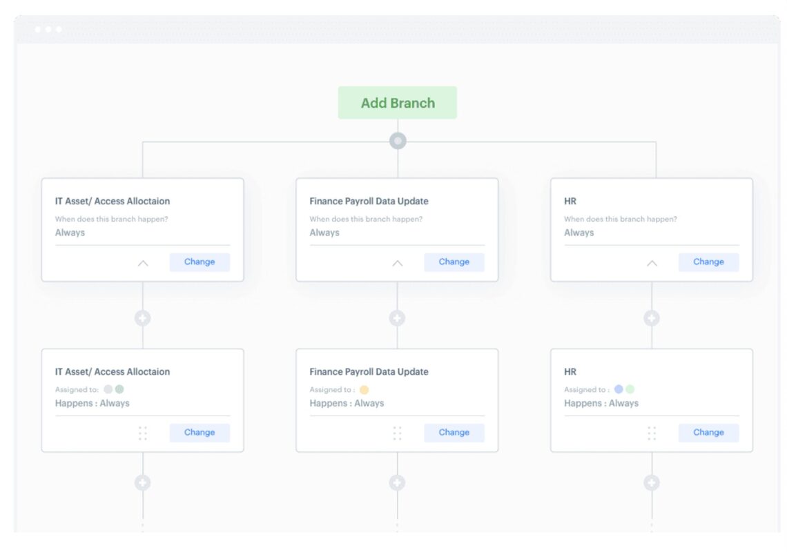Click plus icon below Finance Payroll branch card
The height and width of the screenshot is (557, 787).
coord(397,318)
